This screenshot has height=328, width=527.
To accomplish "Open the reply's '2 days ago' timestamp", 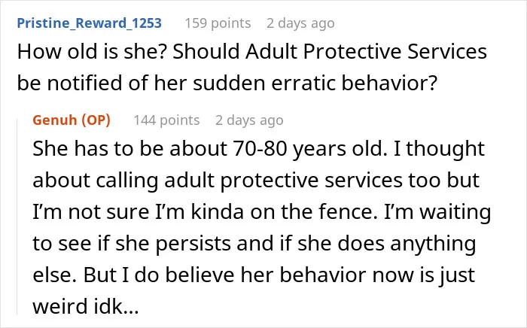I will click(x=249, y=120).
